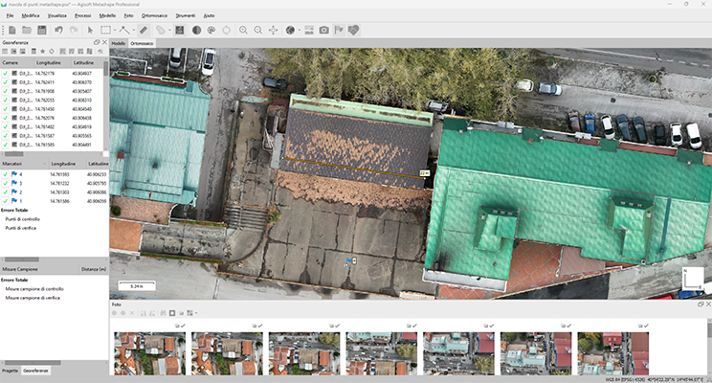Click the Open project folder icon

[x=26, y=31]
